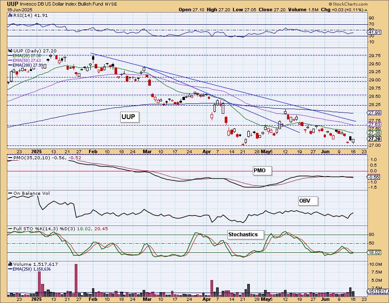
Task: Click the boxed UUP annotation on the price chart
Action: tap(130, 117)
